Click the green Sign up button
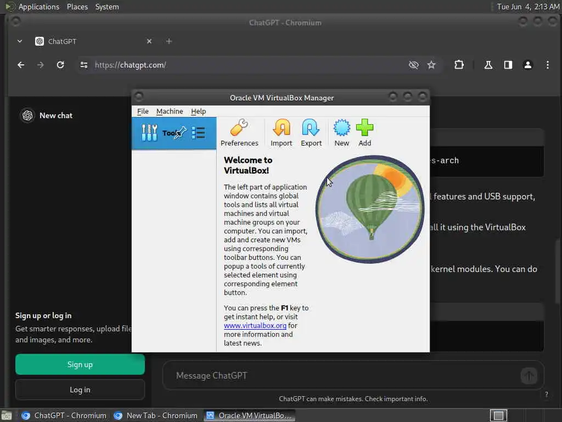This screenshot has height=422, width=562. [80, 365]
